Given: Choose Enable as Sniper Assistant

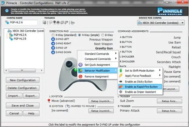Looking at the screenshot, I should tap(140, 92).
